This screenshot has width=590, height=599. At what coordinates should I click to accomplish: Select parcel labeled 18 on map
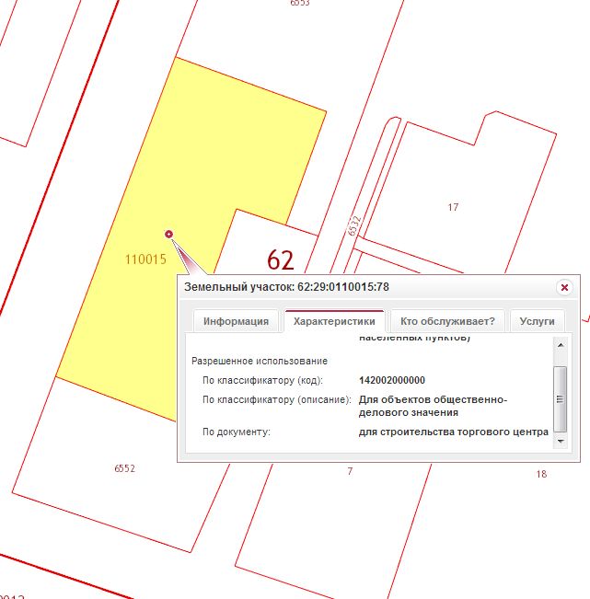[541, 474]
